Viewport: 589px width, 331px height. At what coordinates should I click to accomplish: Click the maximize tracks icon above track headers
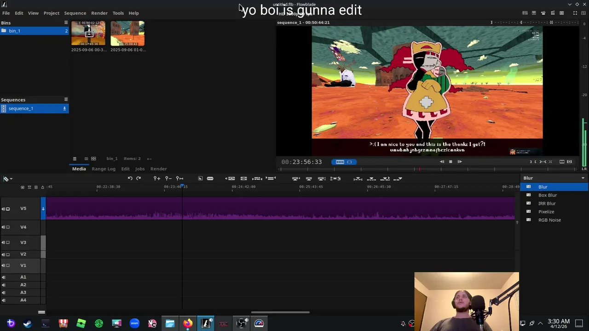coord(22,187)
